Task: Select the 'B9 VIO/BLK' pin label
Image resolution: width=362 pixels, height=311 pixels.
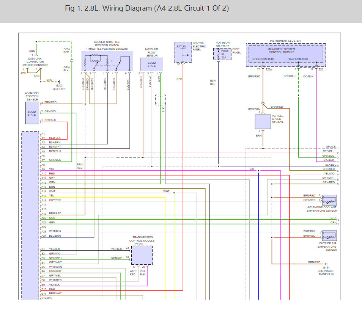Action: (x=51, y=285)
